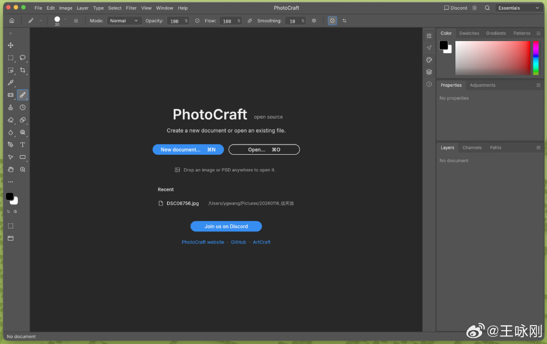Select the Eraser tool
The height and width of the screenshot is (344, 547).
11,120
